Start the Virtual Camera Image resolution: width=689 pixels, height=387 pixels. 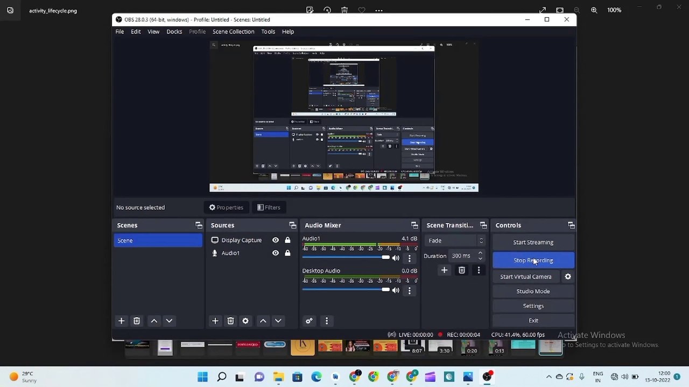(526, 277)
